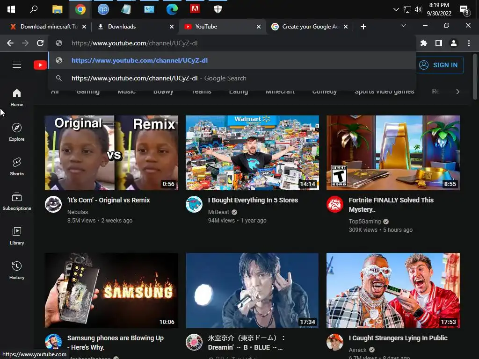Visit the Top5Gaming channel name
The image size is (479, 359).
(x=365, y=221)
